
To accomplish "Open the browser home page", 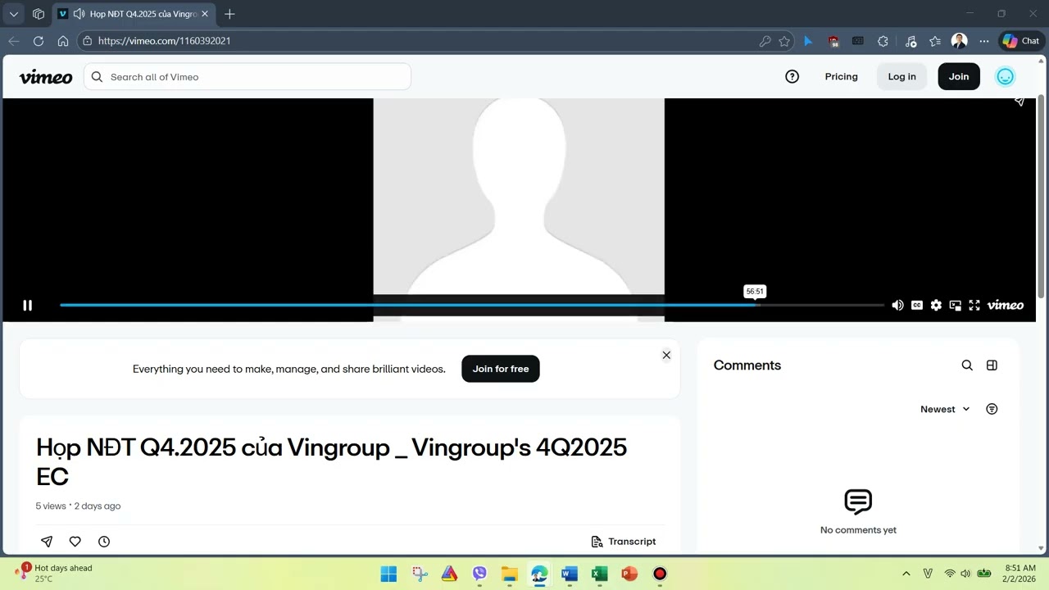I will (63, 41).
